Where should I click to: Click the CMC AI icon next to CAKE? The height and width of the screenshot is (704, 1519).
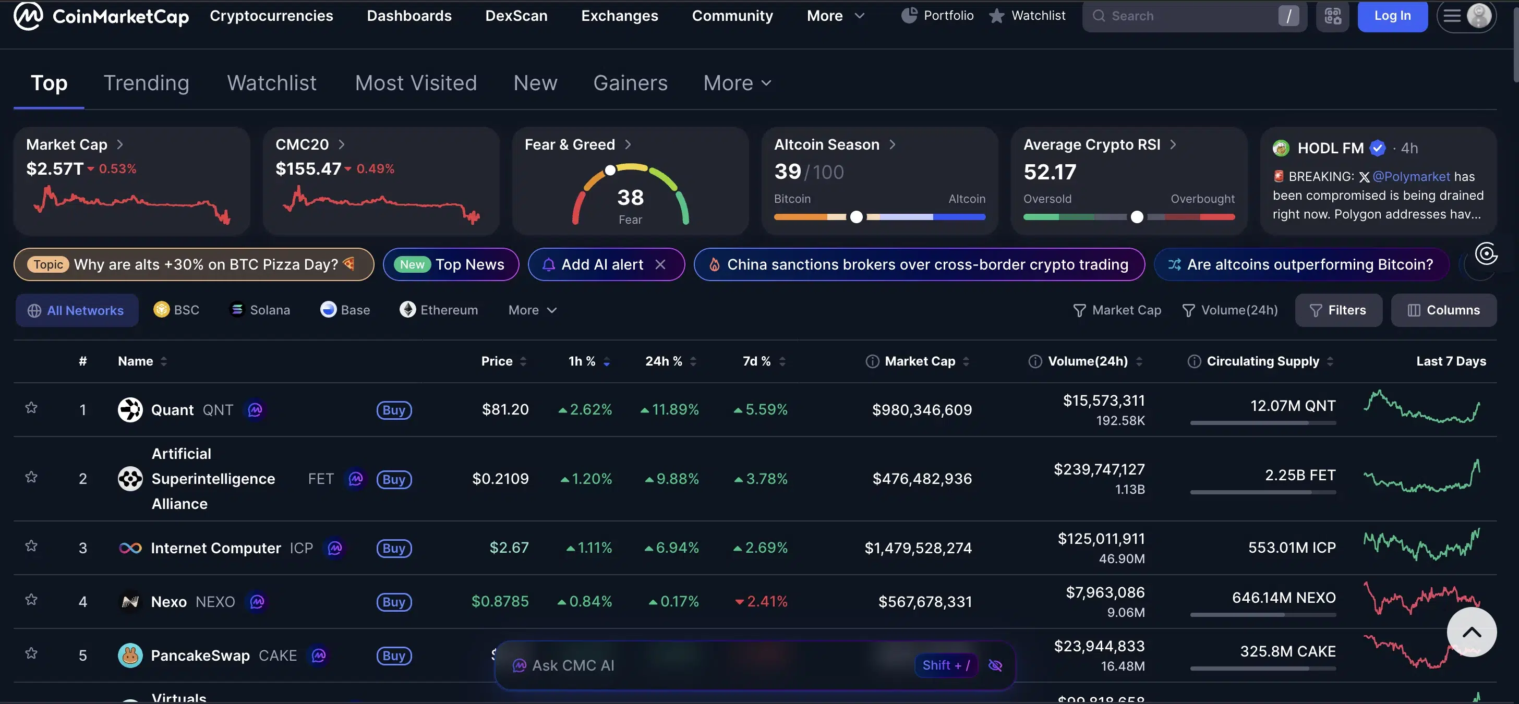pyautogui.click(x=319, y=656)
